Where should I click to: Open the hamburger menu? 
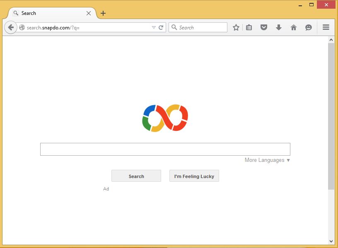pyautogui.click(x=326, y=27)
